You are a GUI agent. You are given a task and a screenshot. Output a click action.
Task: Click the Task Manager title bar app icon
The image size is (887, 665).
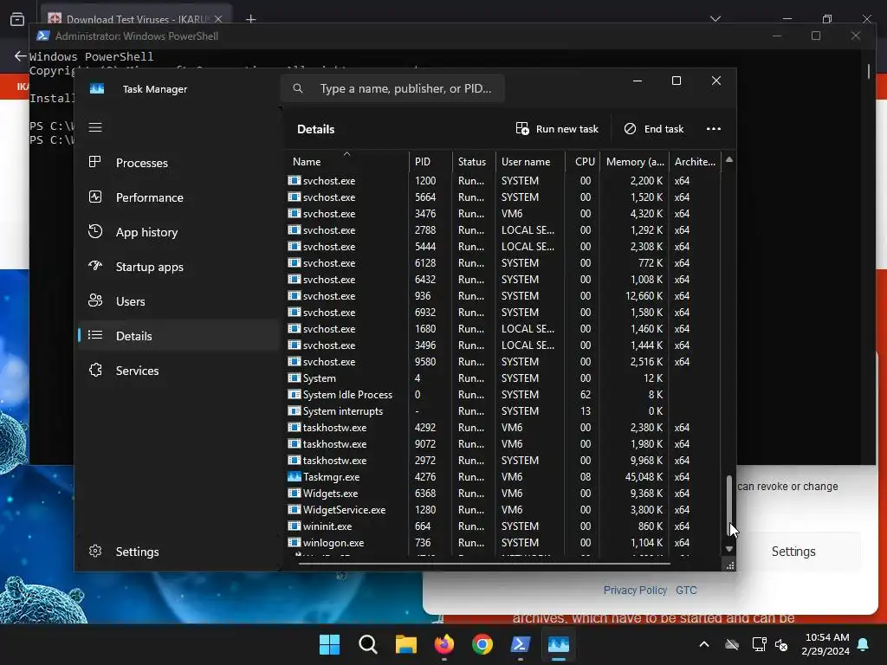[97, 89]
